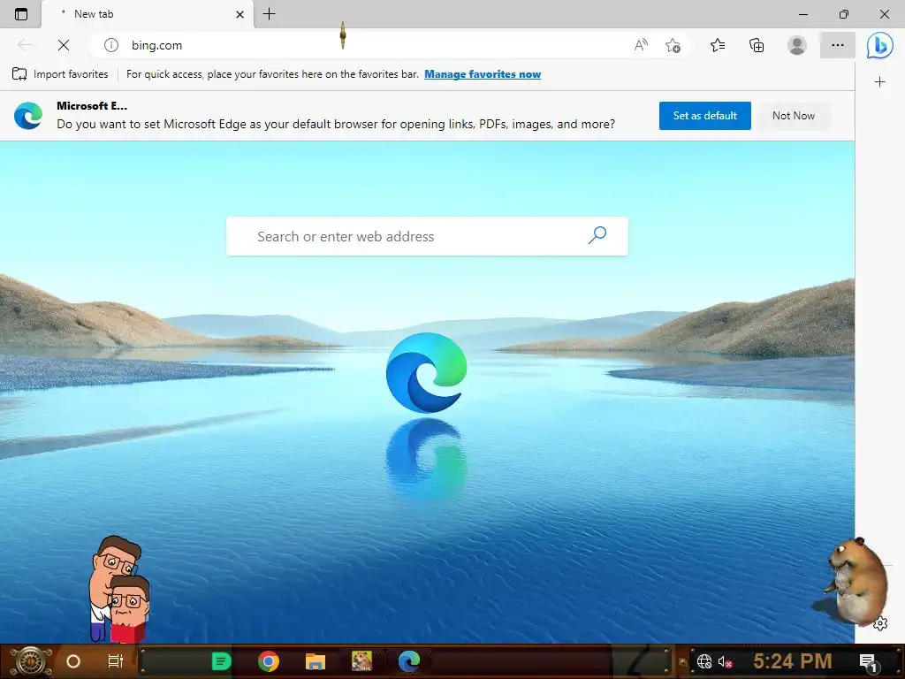Image resolution: width=905 pixels, height=679 pixels.
Task: Dismiss prompt with Not Now
Action: (x=794, y=116)
